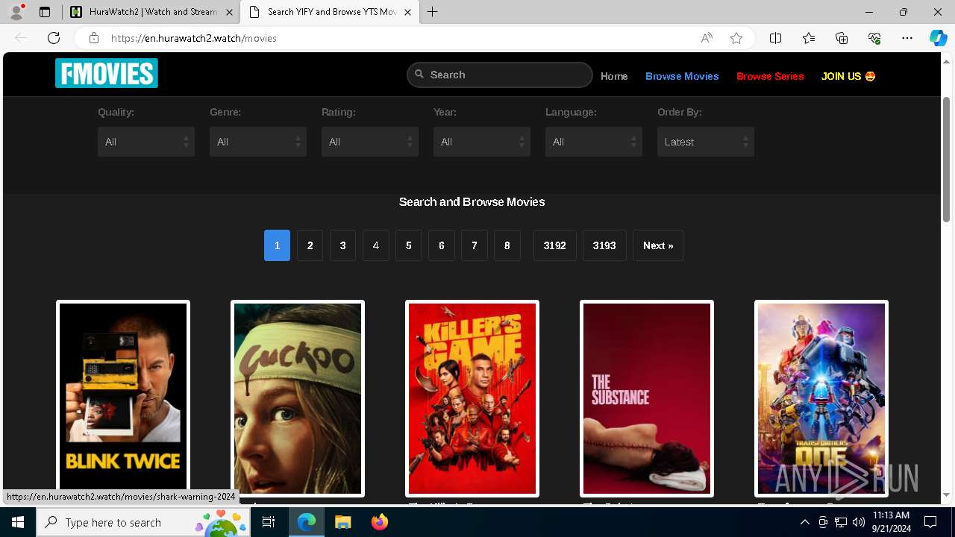
Task: Go to page 6
Action: click(x=442, y=245)
